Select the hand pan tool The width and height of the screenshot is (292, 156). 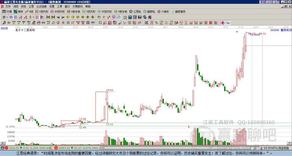99,17
